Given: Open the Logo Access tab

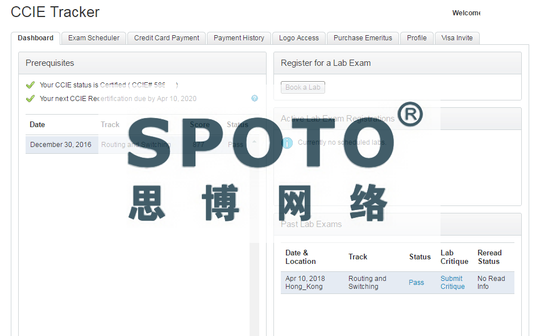Looking at the screenshot, I should [x=299, y=38].
